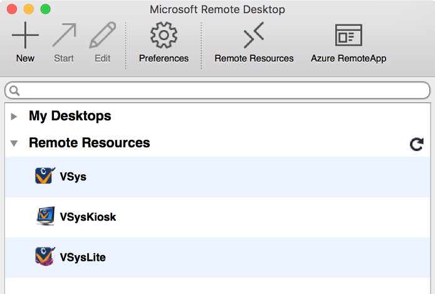Screen dimensions: 435x294
Task: Click the Remote Resources group heading
Action: (89, 143)
